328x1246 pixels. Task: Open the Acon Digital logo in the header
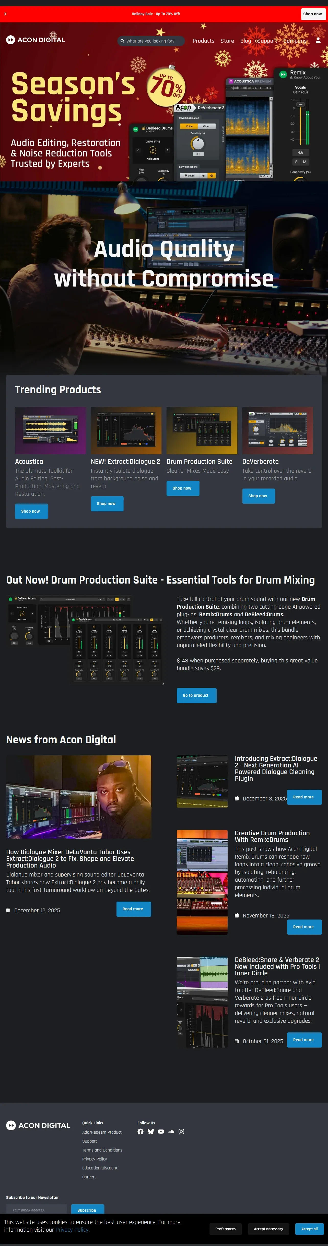(35, 40)
